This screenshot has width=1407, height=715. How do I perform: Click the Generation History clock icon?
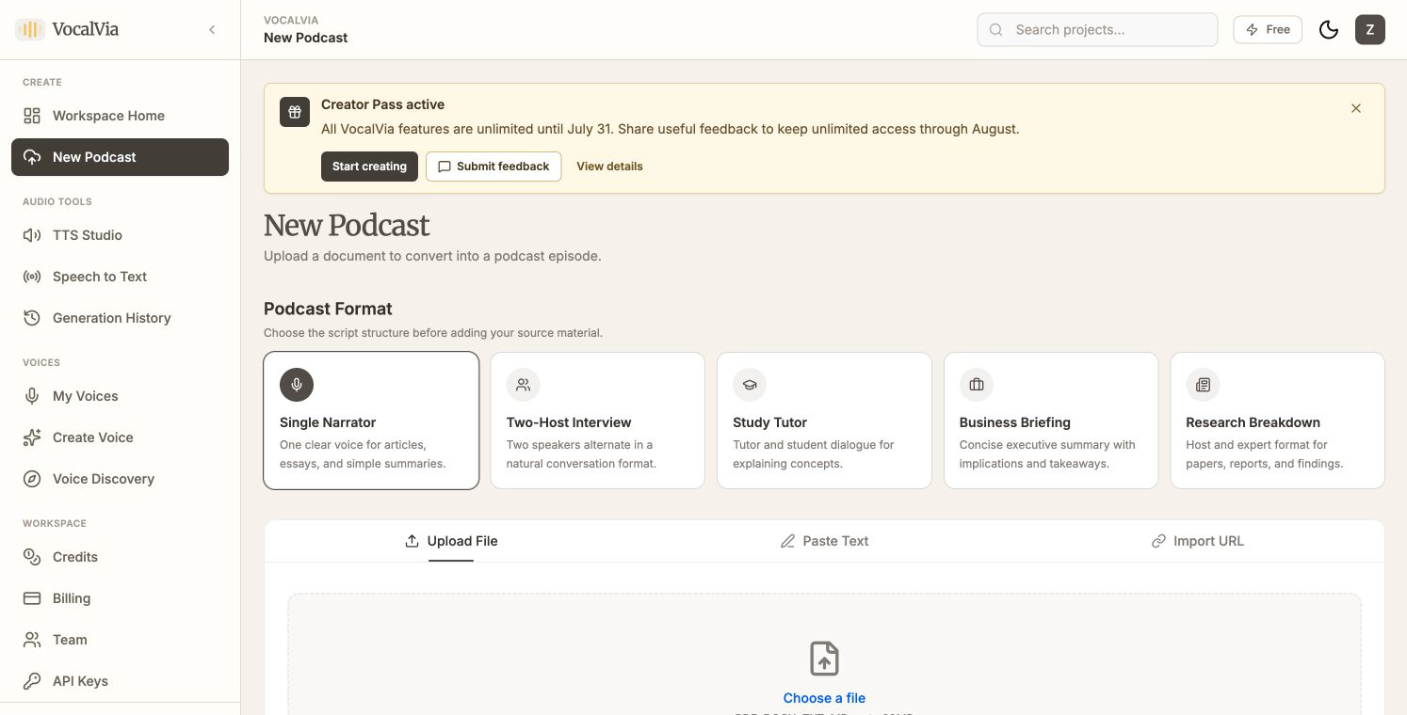tap(32, 318)
